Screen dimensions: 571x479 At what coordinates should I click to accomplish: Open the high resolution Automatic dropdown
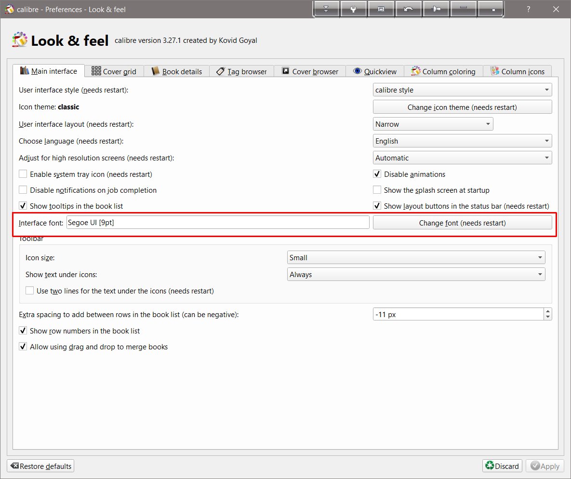(x=462, y=158)
